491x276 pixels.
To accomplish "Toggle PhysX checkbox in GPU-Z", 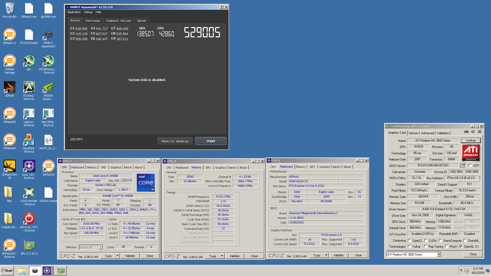I will (x=447, y=246).
